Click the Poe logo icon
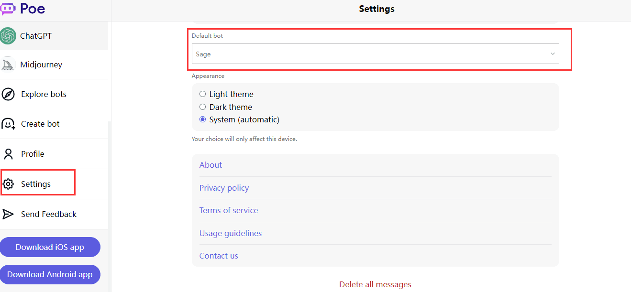The width and height of the screenshot is (631, 292). tap(8, 8)
